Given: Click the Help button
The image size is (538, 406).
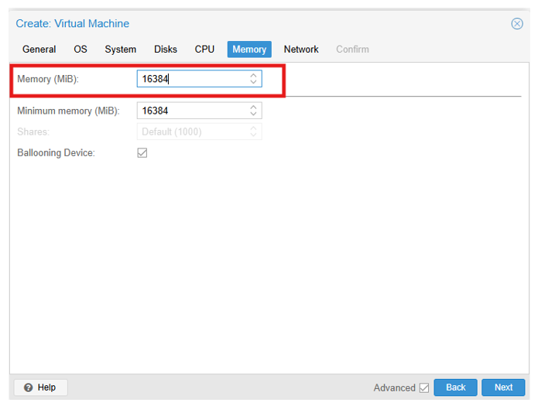Looking at the screenshot, I should click(40, 387).
